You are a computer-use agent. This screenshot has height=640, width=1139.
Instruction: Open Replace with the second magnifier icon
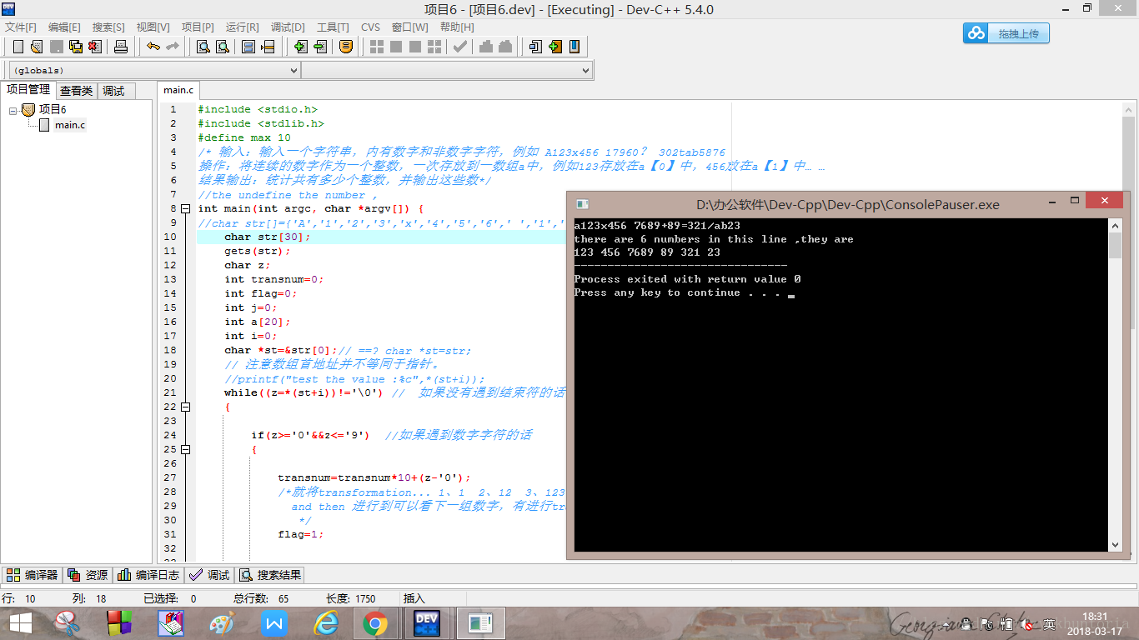223,47
